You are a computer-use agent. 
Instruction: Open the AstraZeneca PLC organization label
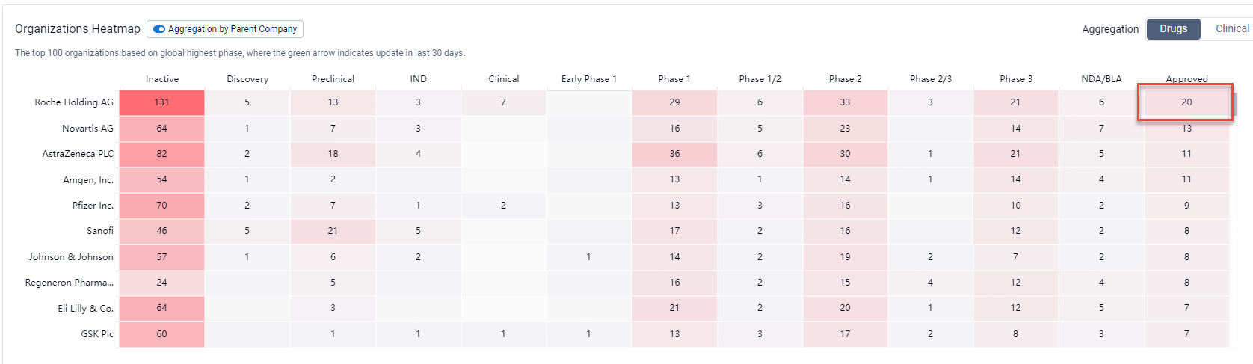point(78,154)
